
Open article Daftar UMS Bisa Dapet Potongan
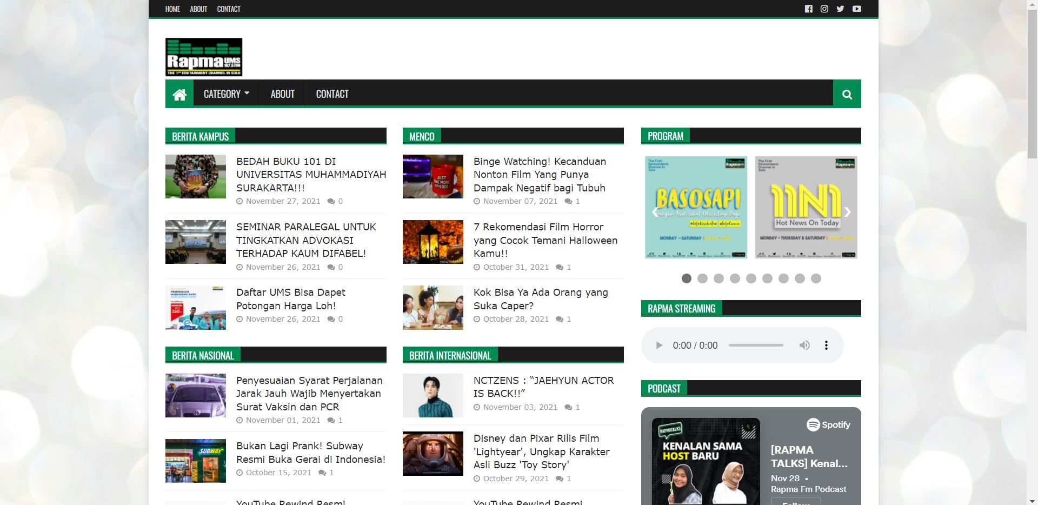pos(291,299)
